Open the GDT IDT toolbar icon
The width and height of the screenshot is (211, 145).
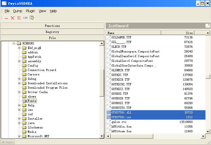19,18
